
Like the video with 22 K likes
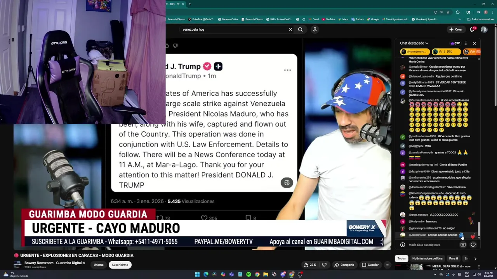pos(310,265)
